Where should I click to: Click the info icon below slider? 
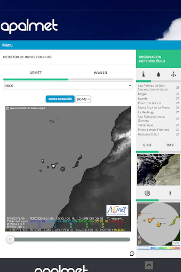pyautogui.click(x=132, y=254)
